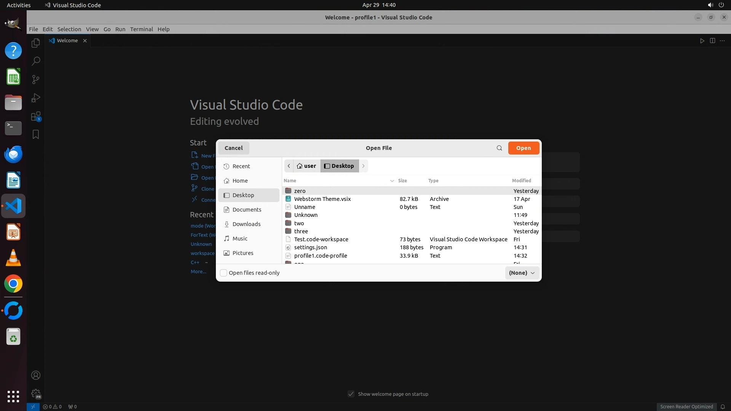
Task: Open the Terminal menu
Action: point(141,29)
